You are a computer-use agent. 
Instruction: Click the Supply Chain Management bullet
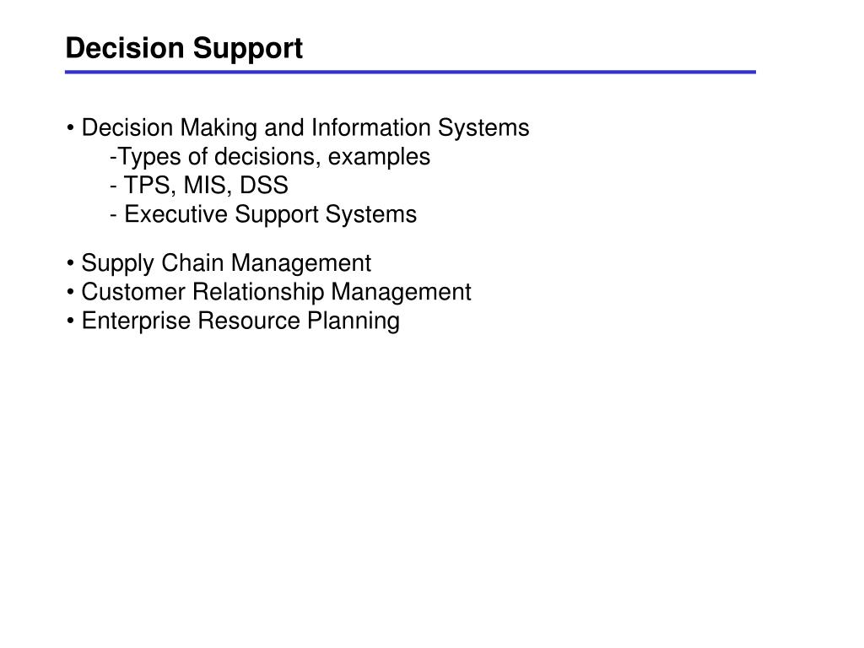(x=219, y=263)
